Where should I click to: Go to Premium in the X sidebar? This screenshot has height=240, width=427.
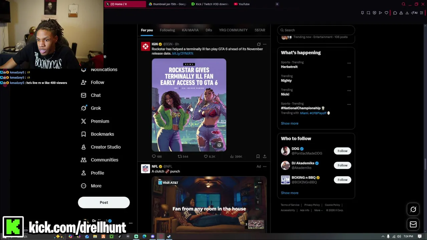[95, 121]
